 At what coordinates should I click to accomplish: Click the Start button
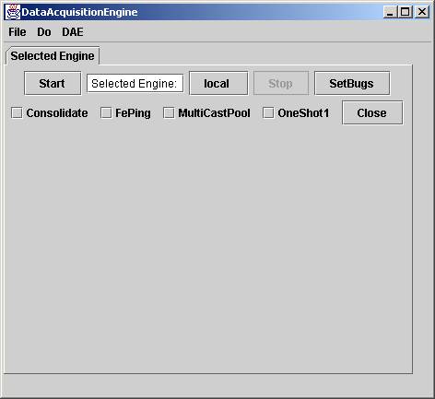(x=53, y=83)
